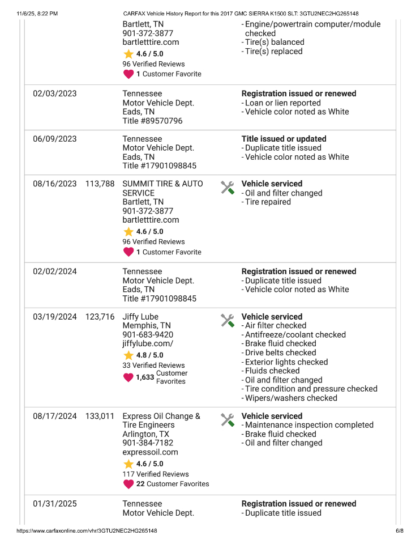420x544 pixels.
Task: Click the carfaxonline.com URL in the page footer
Action: pos(87,531)
